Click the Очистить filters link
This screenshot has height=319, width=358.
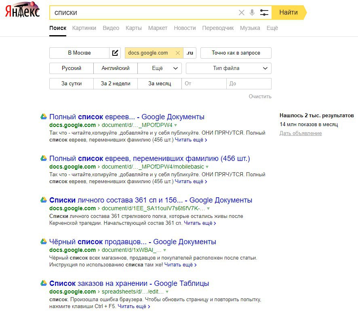(260, 97)
